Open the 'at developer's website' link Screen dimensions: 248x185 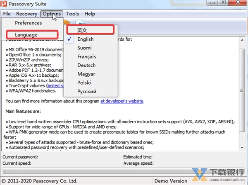coord(122,101)
